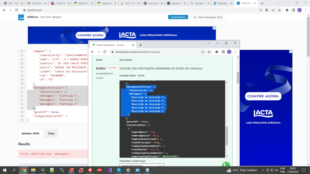Open Settings gear from taskbar

click(x=128, y=170)
